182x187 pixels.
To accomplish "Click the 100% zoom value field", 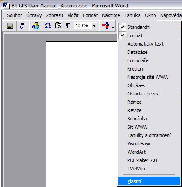I will pyautogui.click(x=83, y=26).
